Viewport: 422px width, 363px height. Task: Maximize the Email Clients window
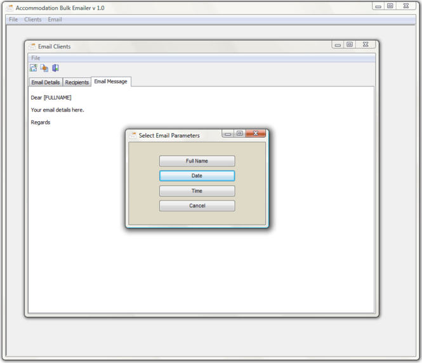[x=350, y=44]
